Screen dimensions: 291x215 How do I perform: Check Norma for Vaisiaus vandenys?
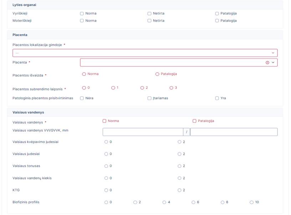coord(104,121)
